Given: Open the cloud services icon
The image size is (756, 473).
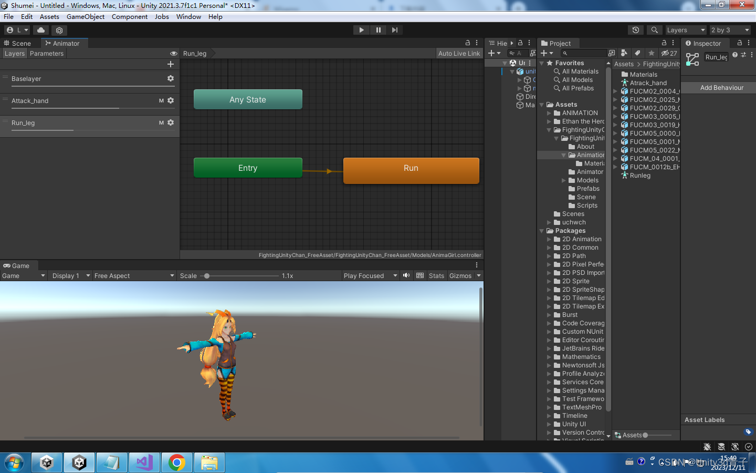Looking at the screenshot, I should click(41, 30).
